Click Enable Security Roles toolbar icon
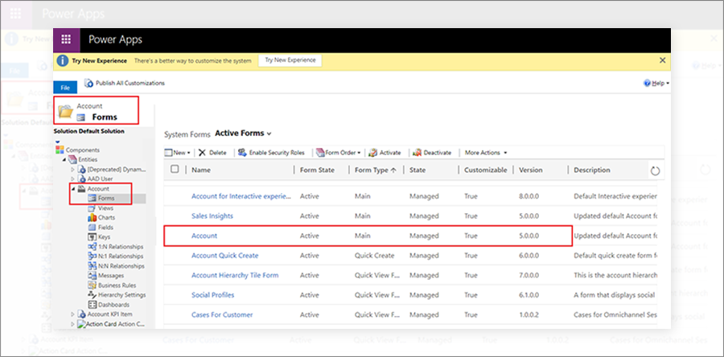This screenshot has height=357, width=724. (241, 152)
